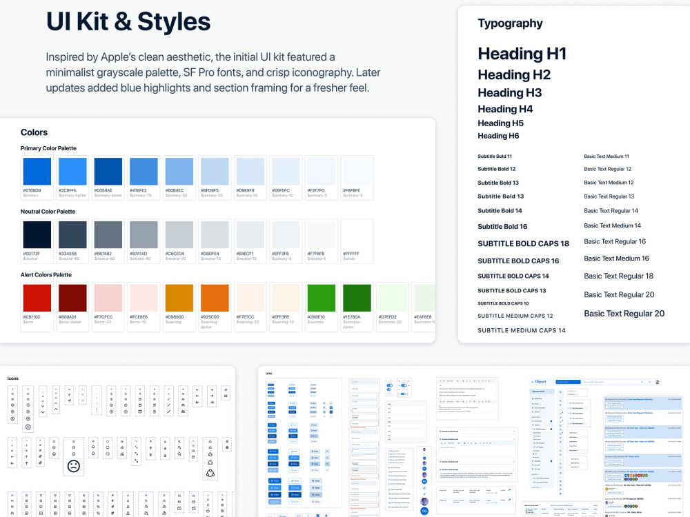Click SUBTITLE MEDIUM CAPS 14 text
The height and width of the screenshot is (517, 690).
click(x=522, y=330)
